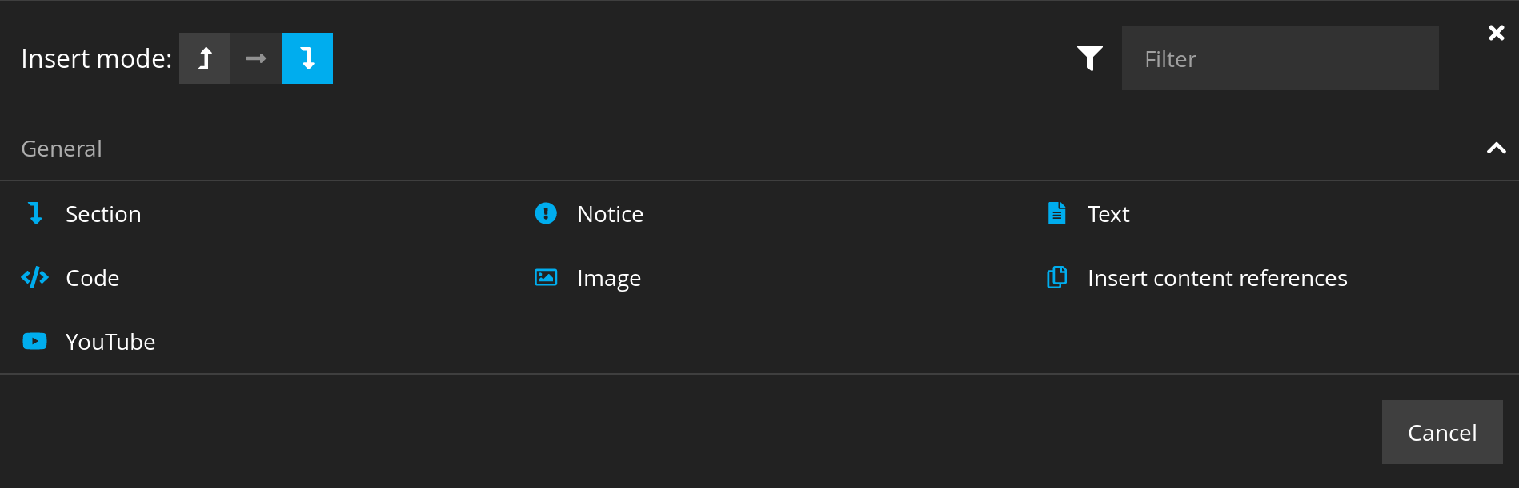Viewport: 1519px width, 488px height.
Task: Select the Section content element icon
Action: (x=35, y=213)
